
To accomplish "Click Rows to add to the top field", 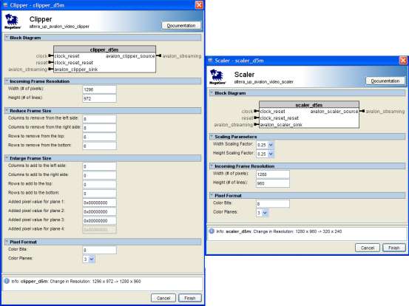I will (99, 185).
